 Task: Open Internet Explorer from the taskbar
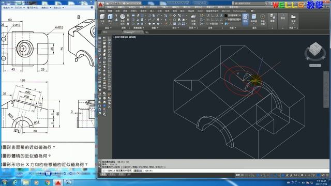[x=15, y=182]
